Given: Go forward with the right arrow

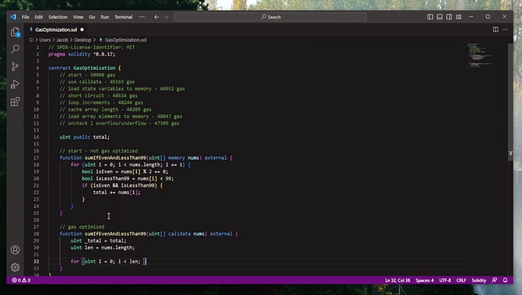Looking at the screenshot, I should point(166,17).
